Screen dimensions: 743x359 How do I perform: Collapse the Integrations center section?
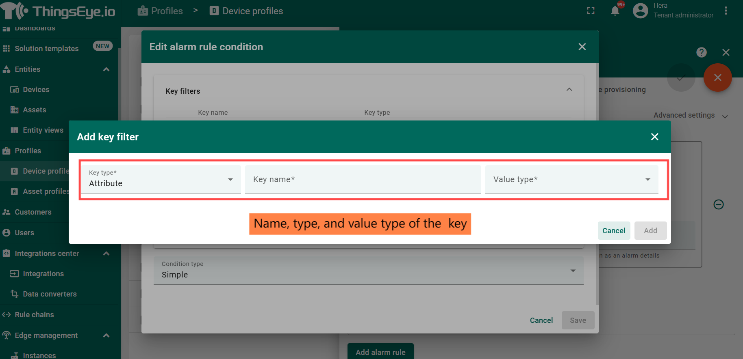click(x=106, y=254)
